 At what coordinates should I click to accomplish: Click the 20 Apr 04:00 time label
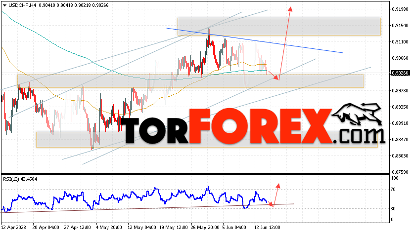(45, 227)
